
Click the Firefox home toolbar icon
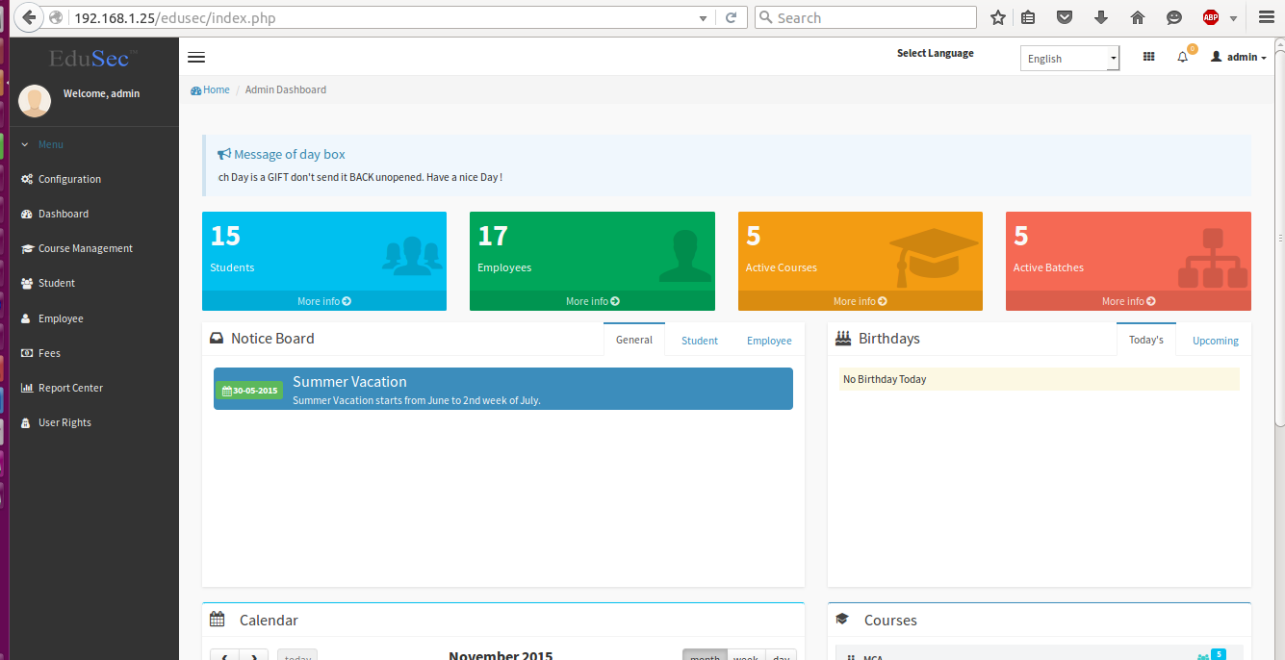(x=1137, y=17)
